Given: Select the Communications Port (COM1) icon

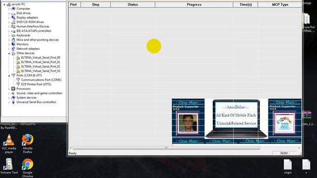Looking at the screenshot, I should pos(18,80).
